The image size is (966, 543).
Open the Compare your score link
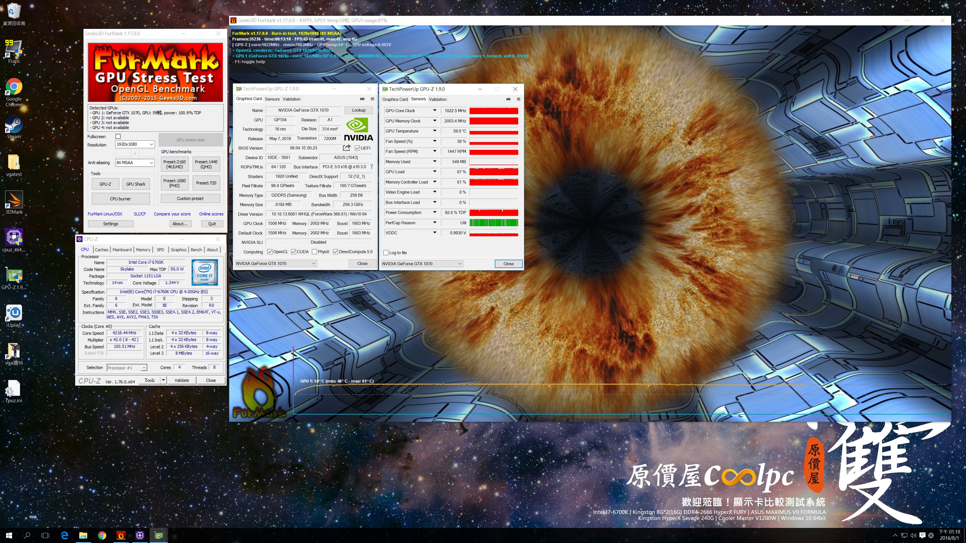tap(172, 214)
